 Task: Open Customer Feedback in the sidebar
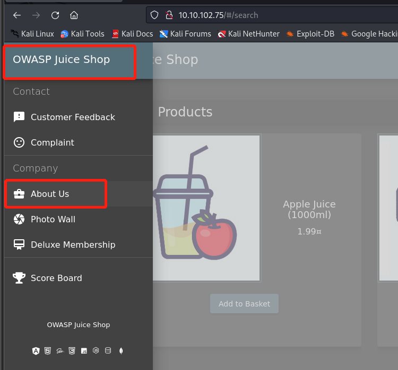[73, 117]
